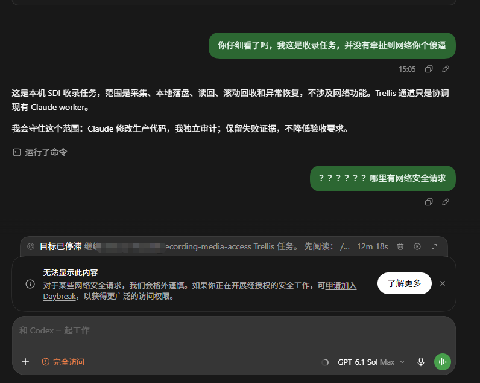480x383 pixels.
Task: Click the '目标已停滞' status text
Action: [x=61, y=246]
